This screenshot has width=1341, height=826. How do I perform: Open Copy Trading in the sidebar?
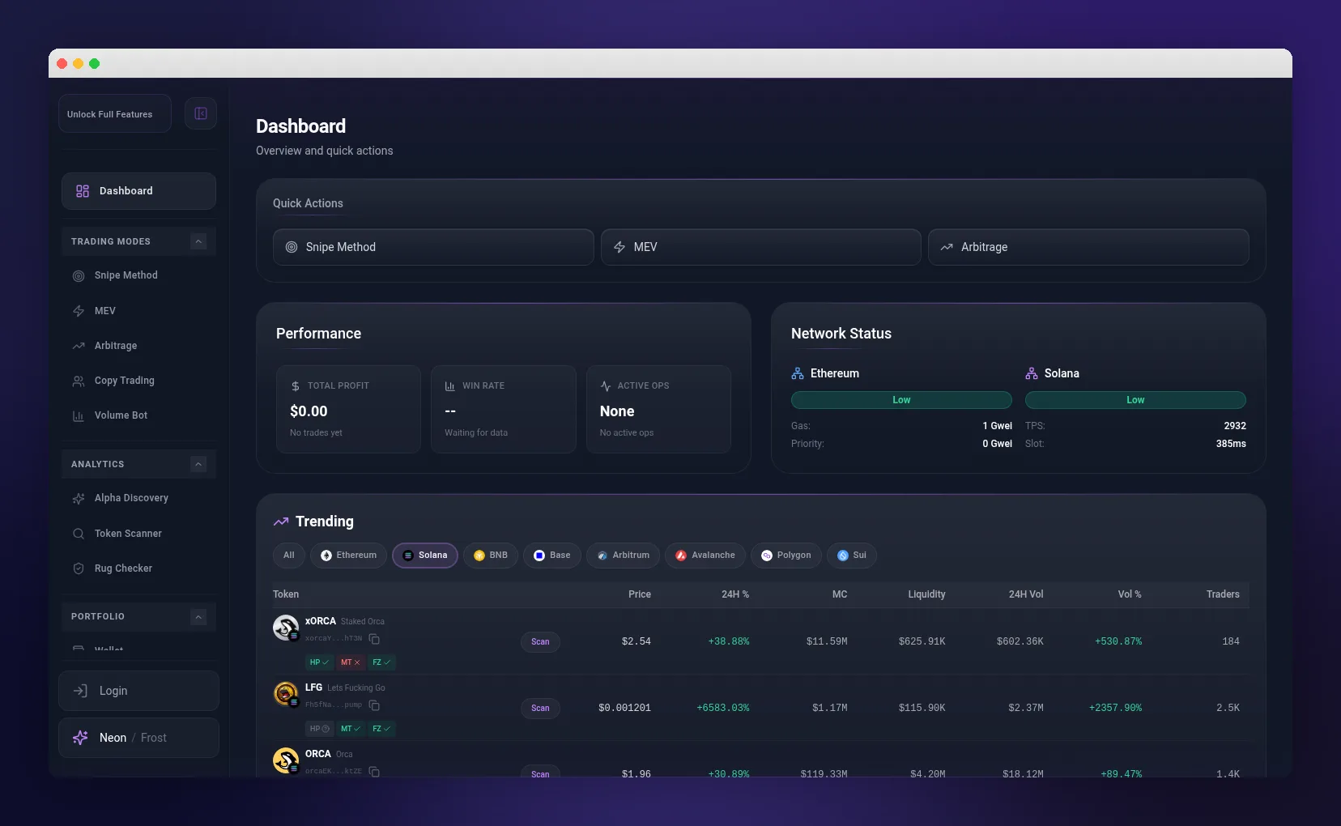pyautogui.click(x=138, y=381)
